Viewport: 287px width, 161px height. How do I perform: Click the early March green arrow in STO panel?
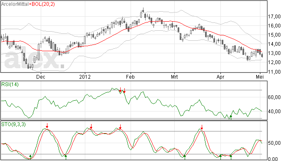point(185,157)
